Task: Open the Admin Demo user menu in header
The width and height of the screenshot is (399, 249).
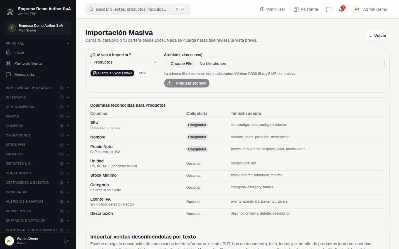Action: [x=370, y=9]
